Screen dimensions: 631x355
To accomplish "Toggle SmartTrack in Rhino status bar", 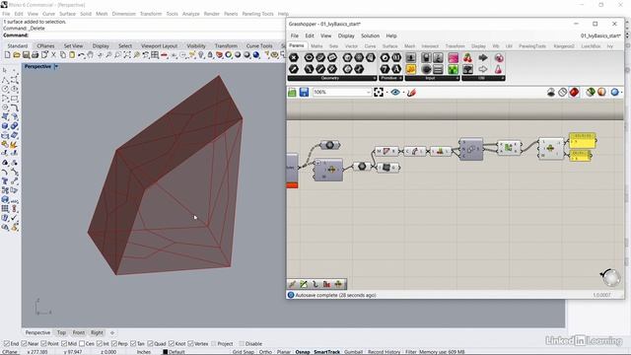I will pyautogui.click(x=326, y=352).
